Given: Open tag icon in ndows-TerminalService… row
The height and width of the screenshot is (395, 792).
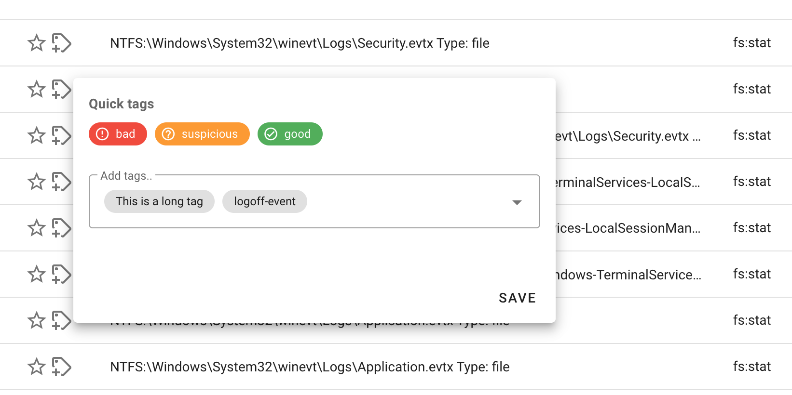Looking at the screenshot, I should [x=62, y=274].
